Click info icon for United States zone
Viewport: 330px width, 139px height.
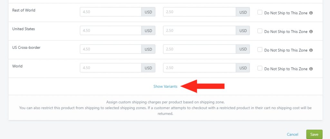pyautogui.click(x=311, y=32)
